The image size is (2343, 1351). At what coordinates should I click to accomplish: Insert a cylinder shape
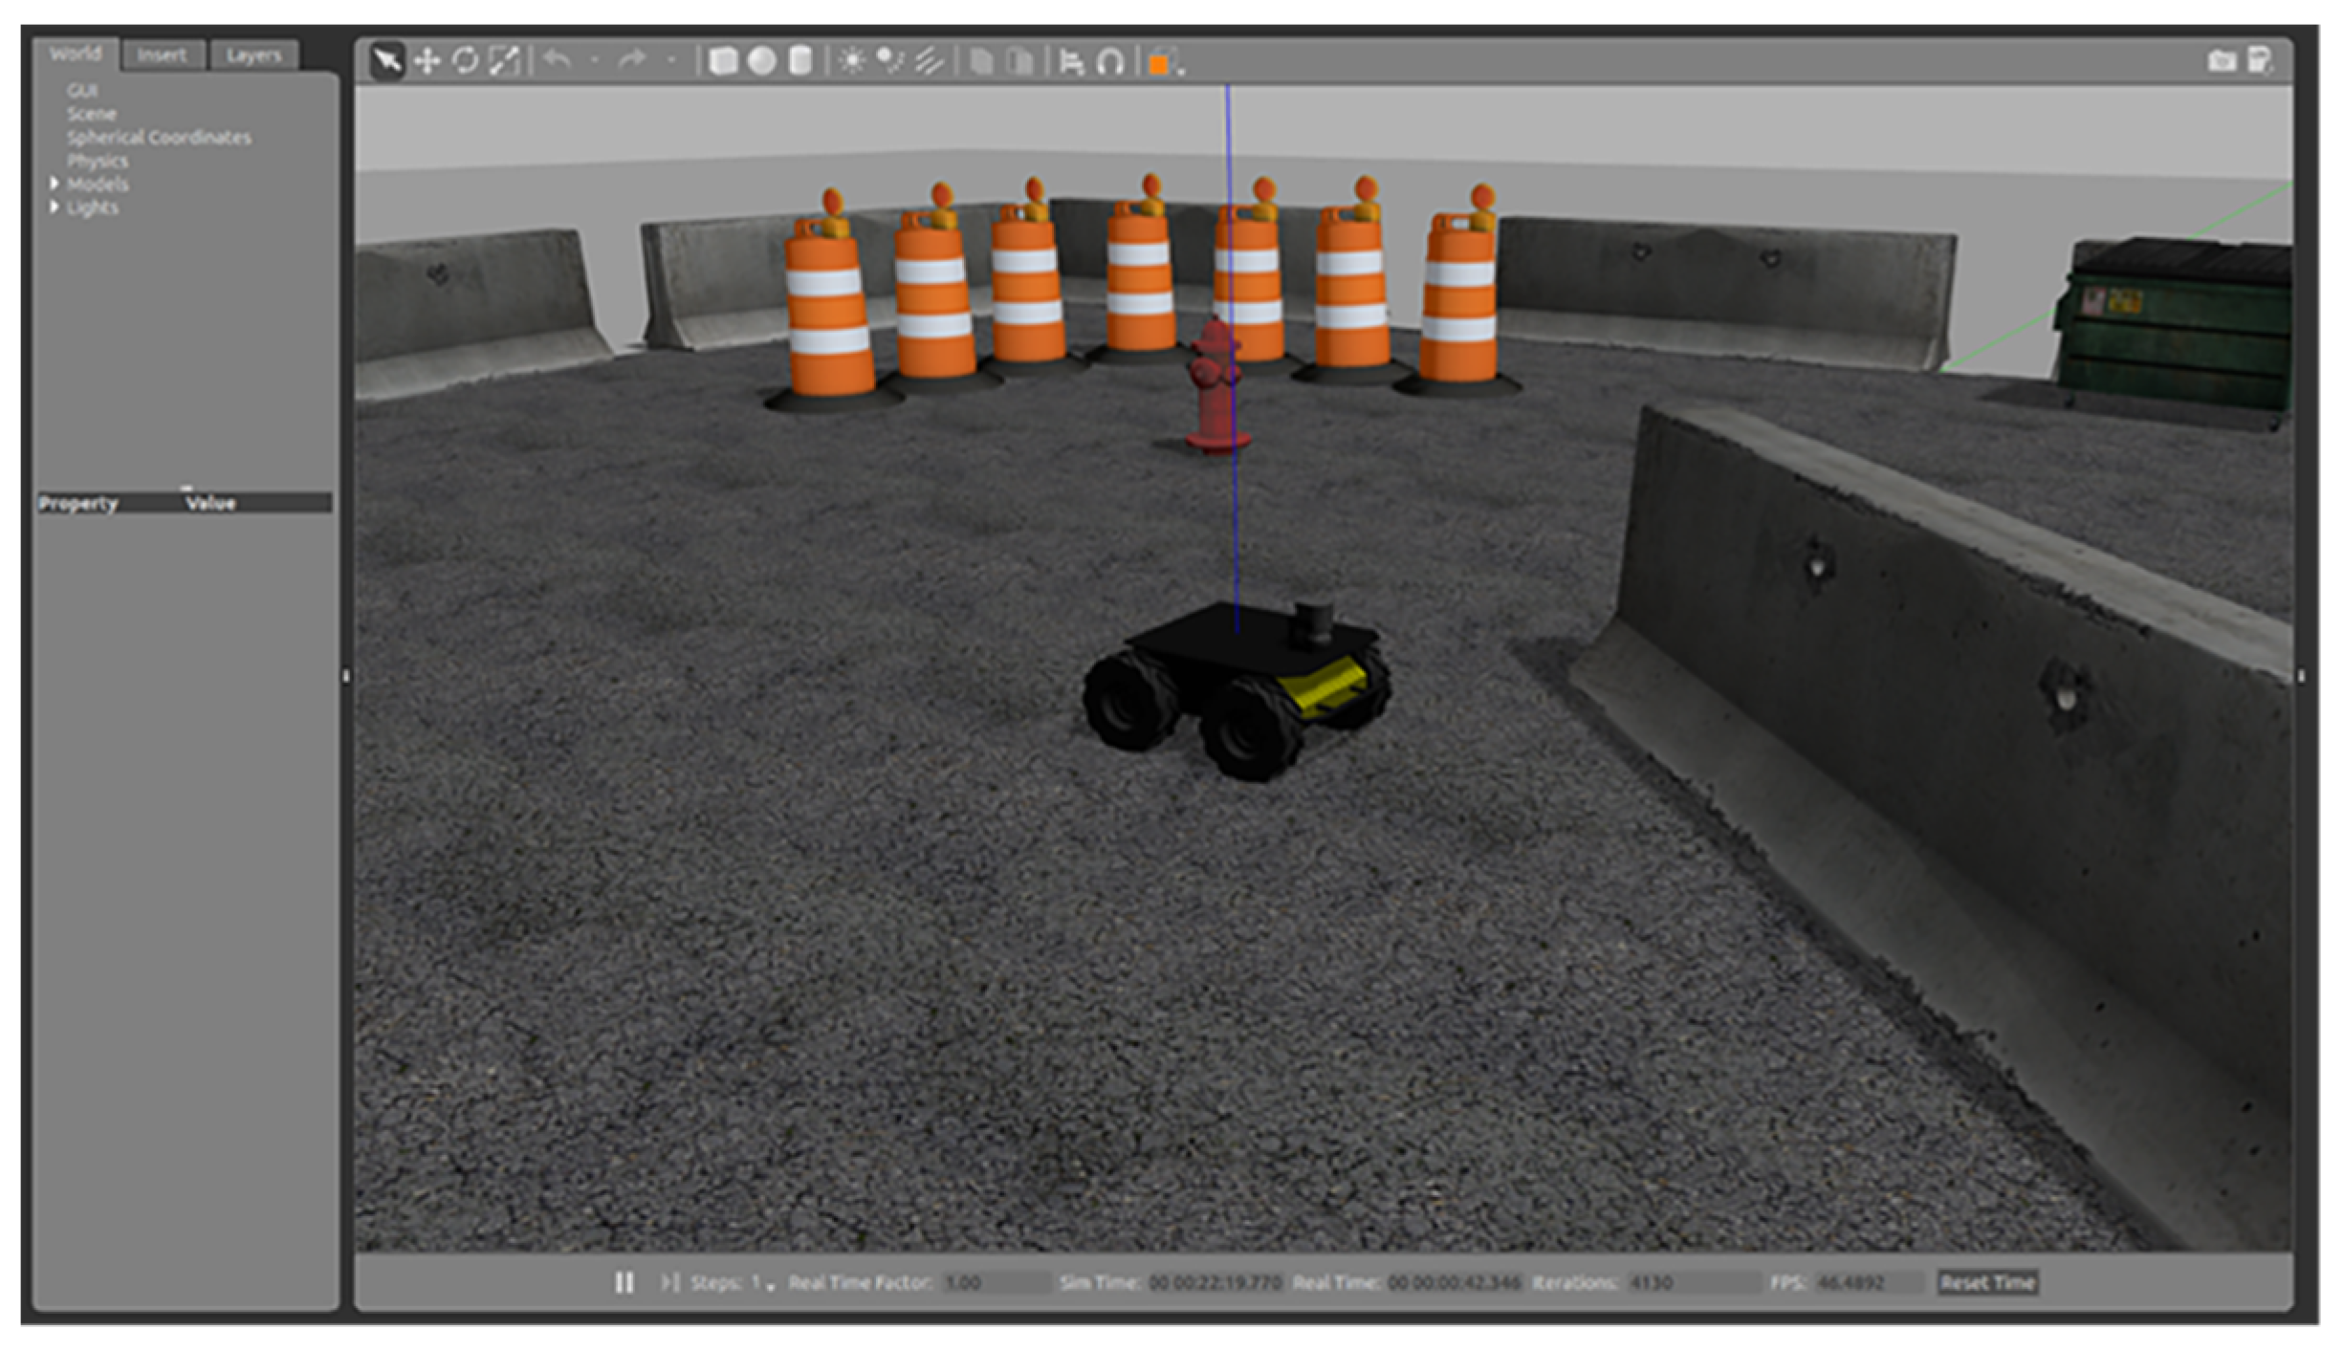799,62
